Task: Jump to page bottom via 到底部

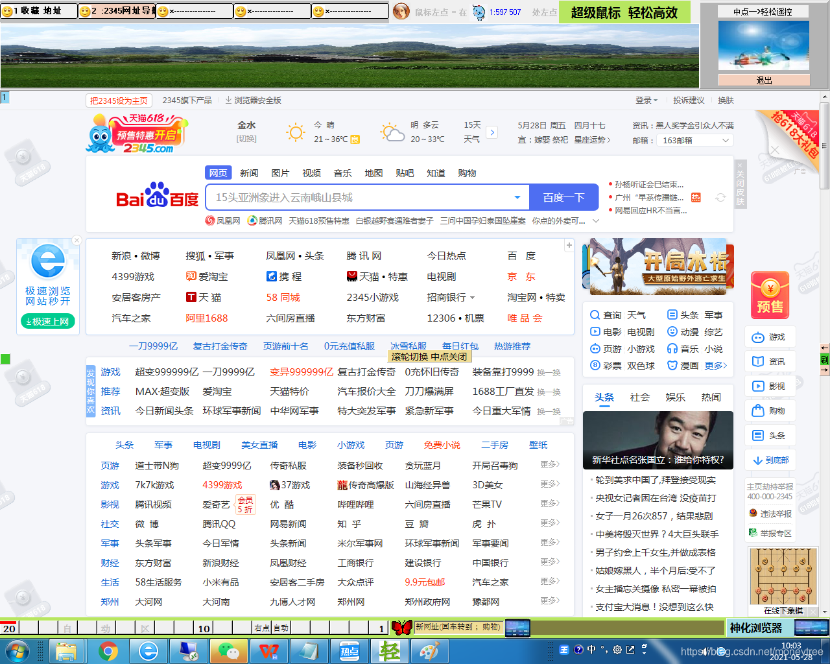Action: [x=770, y=460]
